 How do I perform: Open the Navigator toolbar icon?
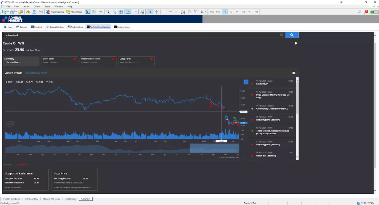28,12
